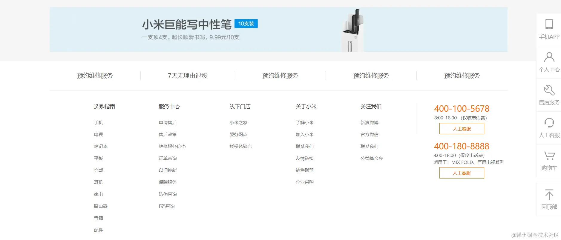Click the 回顶部 arrow icon
This screenshot has height=240, width=561.
(549, 194)
